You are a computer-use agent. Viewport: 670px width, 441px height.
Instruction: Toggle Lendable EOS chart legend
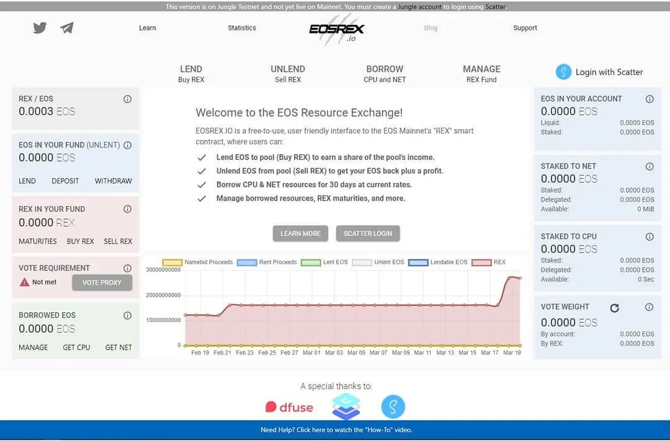click(x=438, y=262)
